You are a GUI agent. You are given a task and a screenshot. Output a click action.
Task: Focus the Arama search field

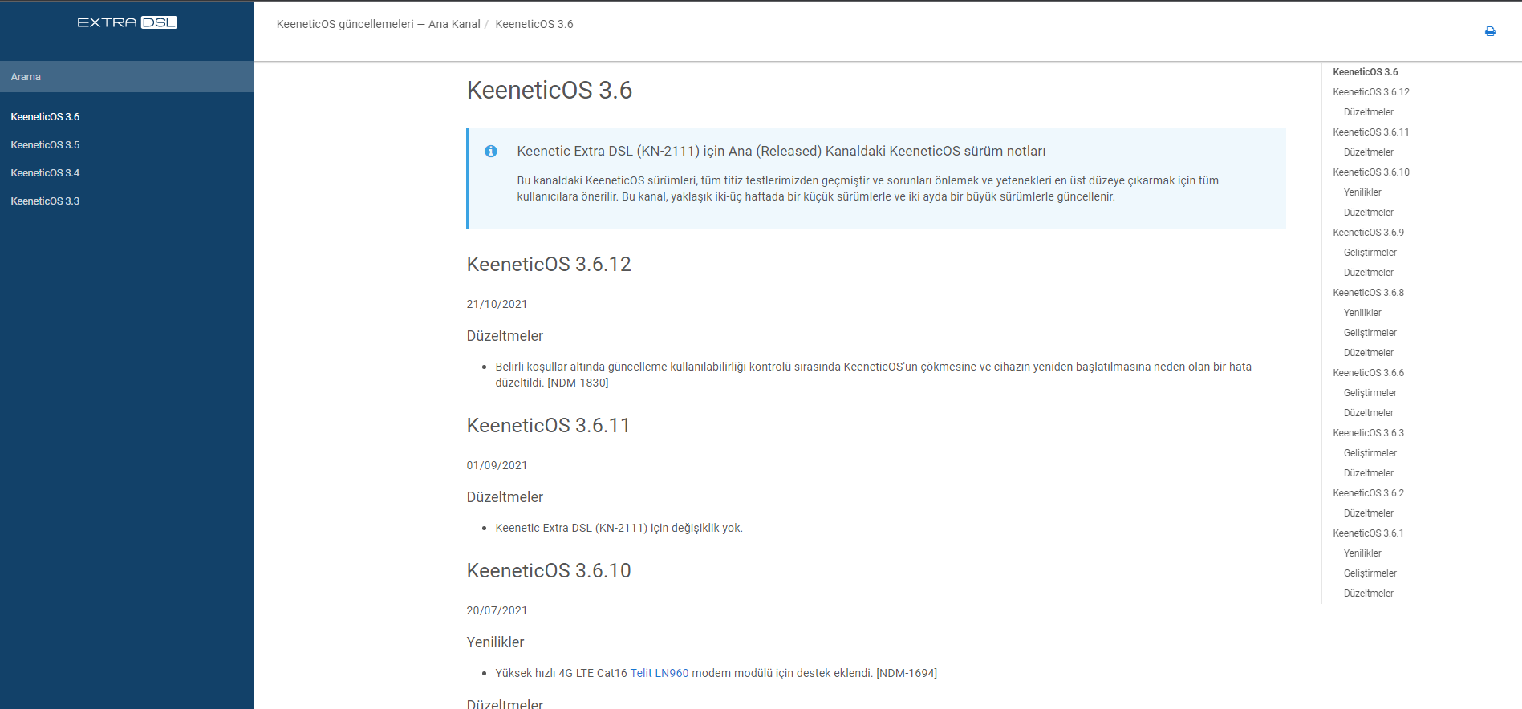pyautogui.click(x=127, y=77)
